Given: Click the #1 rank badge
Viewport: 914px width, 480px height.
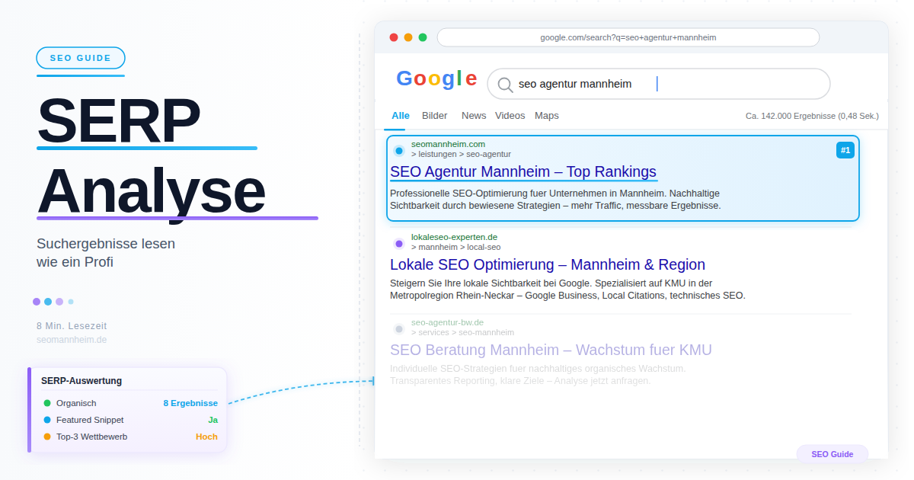Looking at the screenshot, I should tap(845, 150).
